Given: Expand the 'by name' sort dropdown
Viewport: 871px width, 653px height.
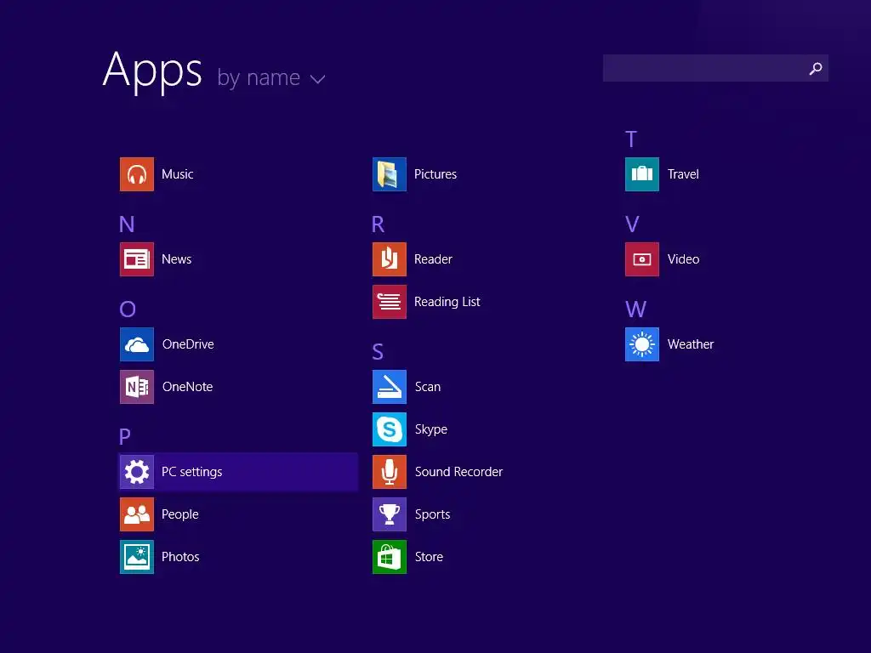Looking at the screenshot, I should click(x=271, y=77).
